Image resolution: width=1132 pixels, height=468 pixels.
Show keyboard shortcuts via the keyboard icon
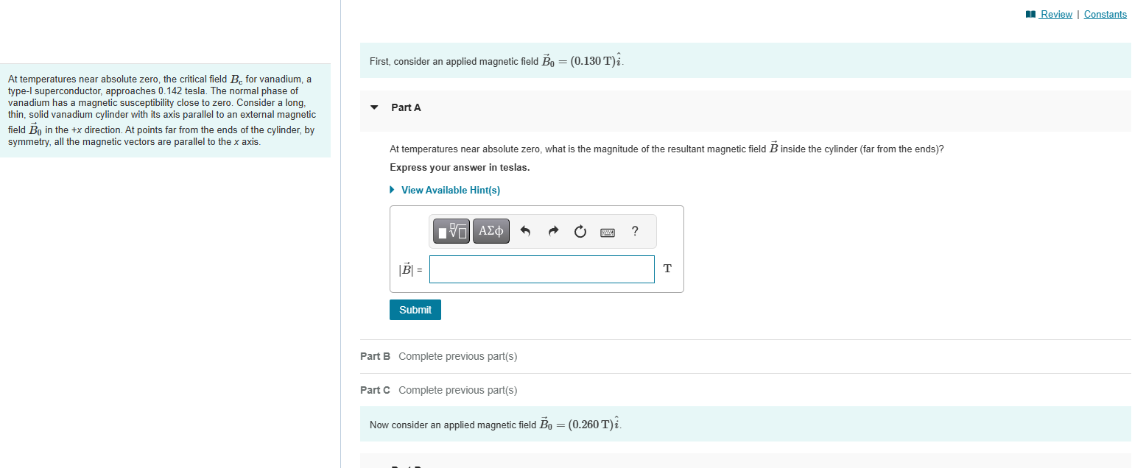[x=607, y=231]
